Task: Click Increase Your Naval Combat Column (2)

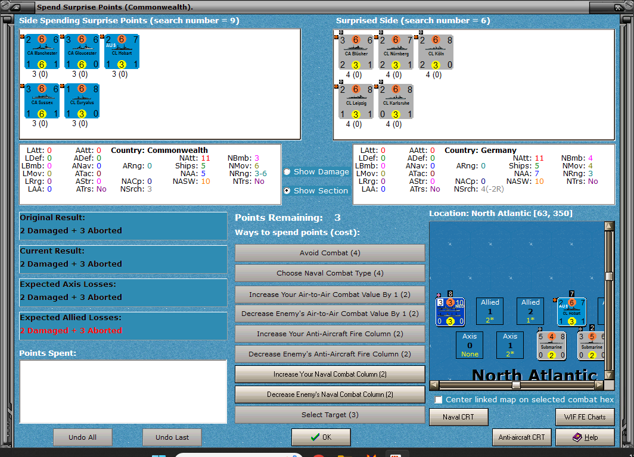Action: [x=330, y=374]
